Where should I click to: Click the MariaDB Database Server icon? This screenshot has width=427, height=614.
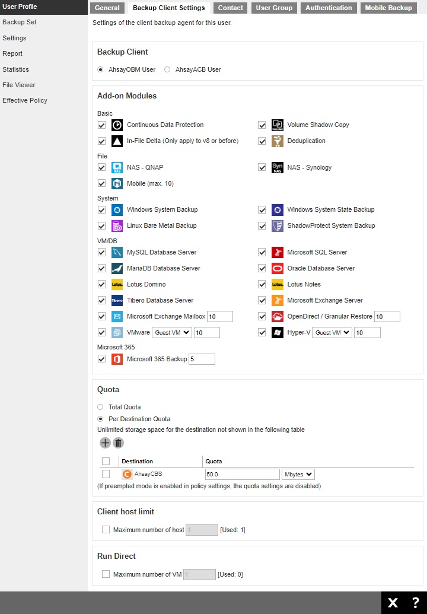[117, 269]
